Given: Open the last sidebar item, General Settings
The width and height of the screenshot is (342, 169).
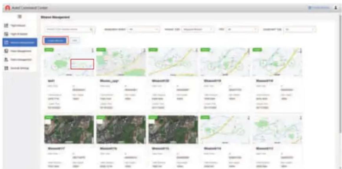Looking at the screenshot, I should (x=19, y=68).
